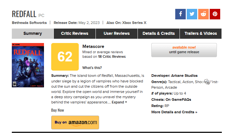Pin the page on Pinterest
Viewport: 233px width, 133px height.
[215, 14]
